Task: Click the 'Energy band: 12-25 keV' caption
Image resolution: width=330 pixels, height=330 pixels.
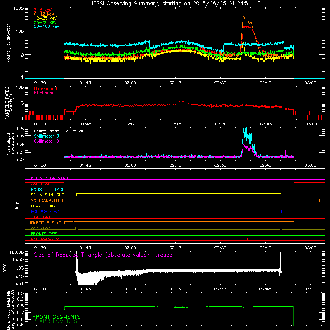Action: [x=60, y=131]
